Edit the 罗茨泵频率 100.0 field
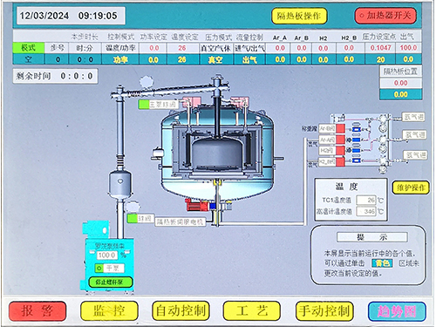The height and width of the screenshot is (327, 436). coord(107,255)
